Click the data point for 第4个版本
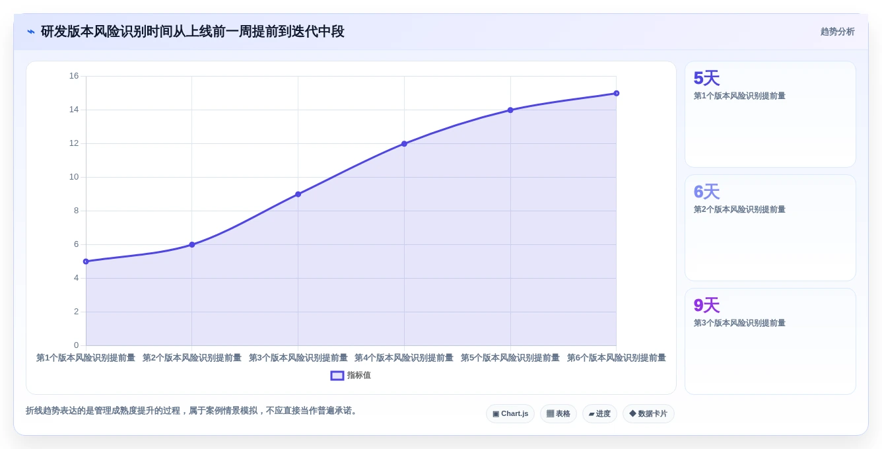 click(404, 143)
